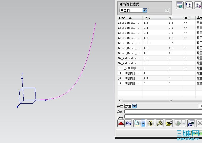
Task: Click the 值 column header
Action: 176,18
